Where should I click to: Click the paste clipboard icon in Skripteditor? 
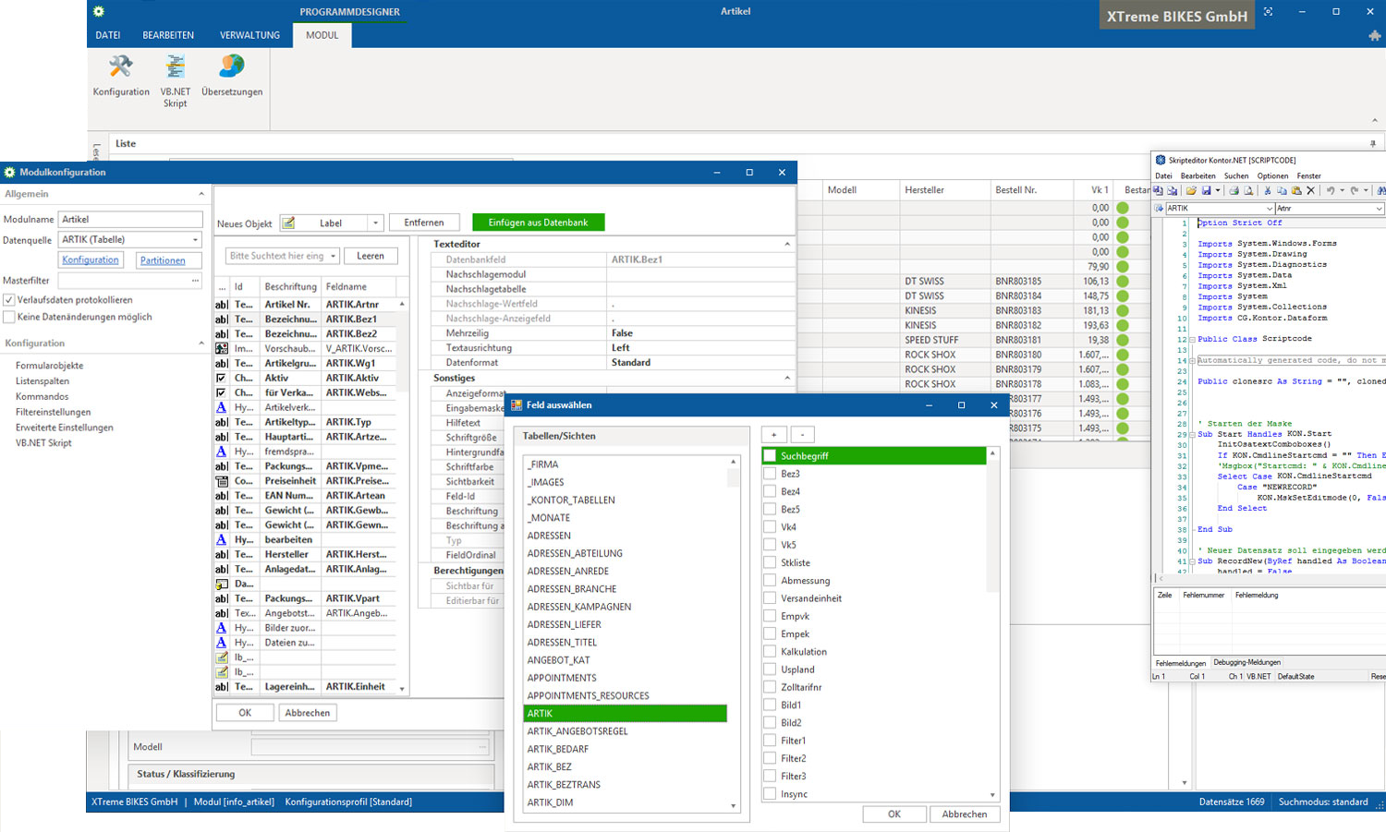point(1296,190)
